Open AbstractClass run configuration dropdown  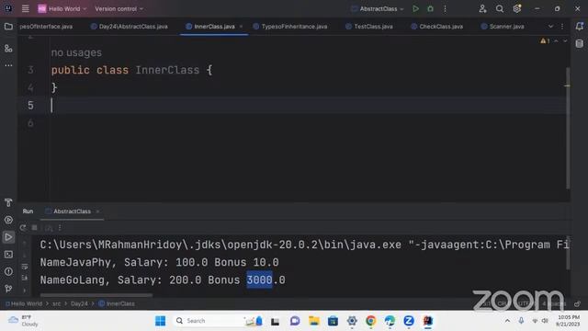pyautogui.click(x=378, y=8)
